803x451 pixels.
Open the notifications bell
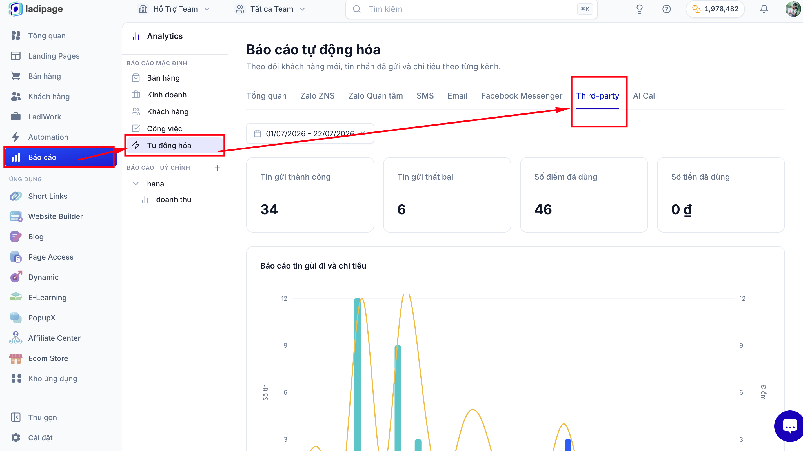tap(764, 9)
